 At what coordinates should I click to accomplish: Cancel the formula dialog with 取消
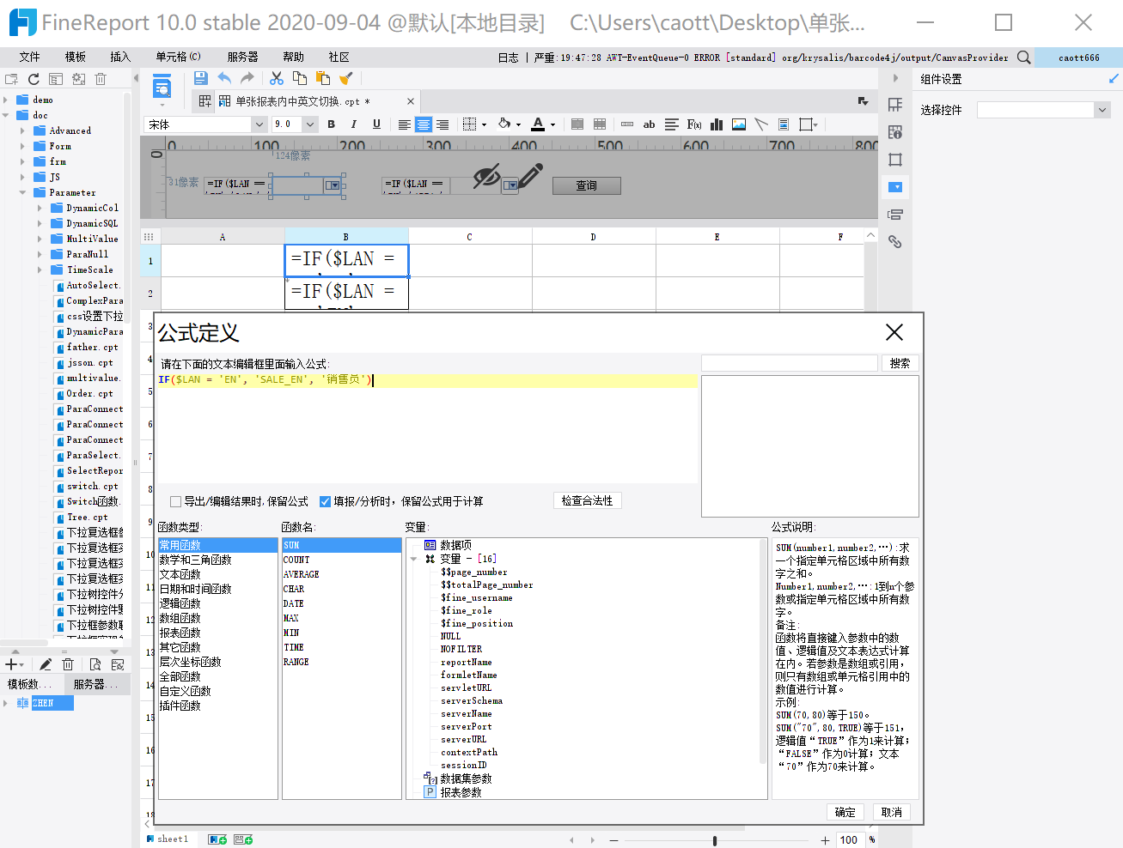click(892, 812)
